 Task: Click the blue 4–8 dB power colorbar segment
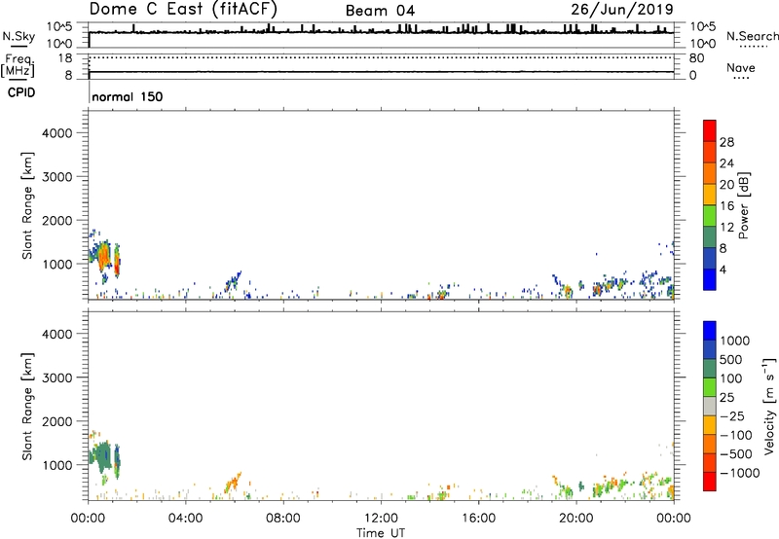pos(710,258)
